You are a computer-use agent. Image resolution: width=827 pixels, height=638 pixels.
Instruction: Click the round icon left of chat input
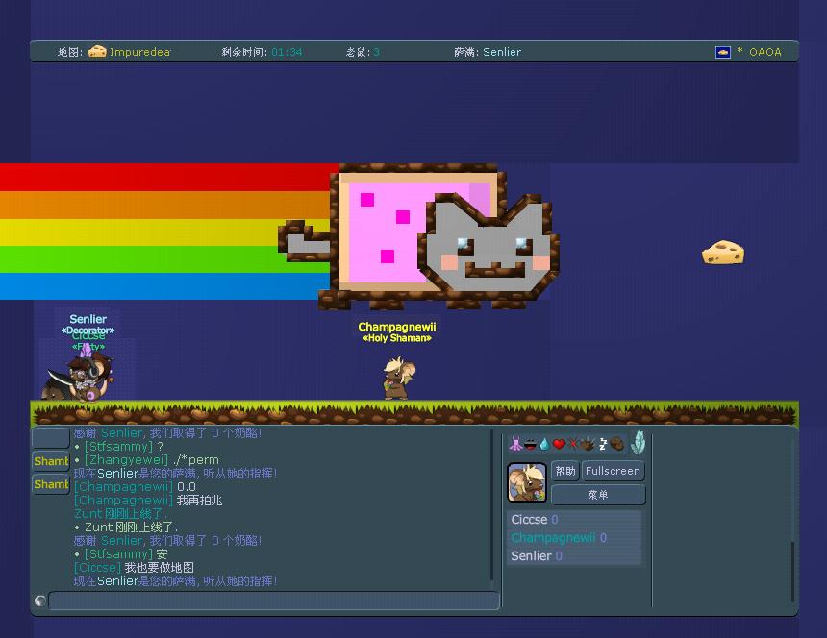tap(40, 601)
